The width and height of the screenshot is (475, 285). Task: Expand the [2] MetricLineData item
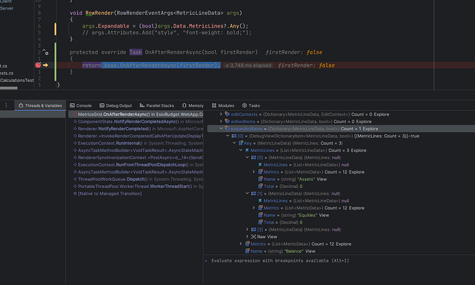point(247,229)
